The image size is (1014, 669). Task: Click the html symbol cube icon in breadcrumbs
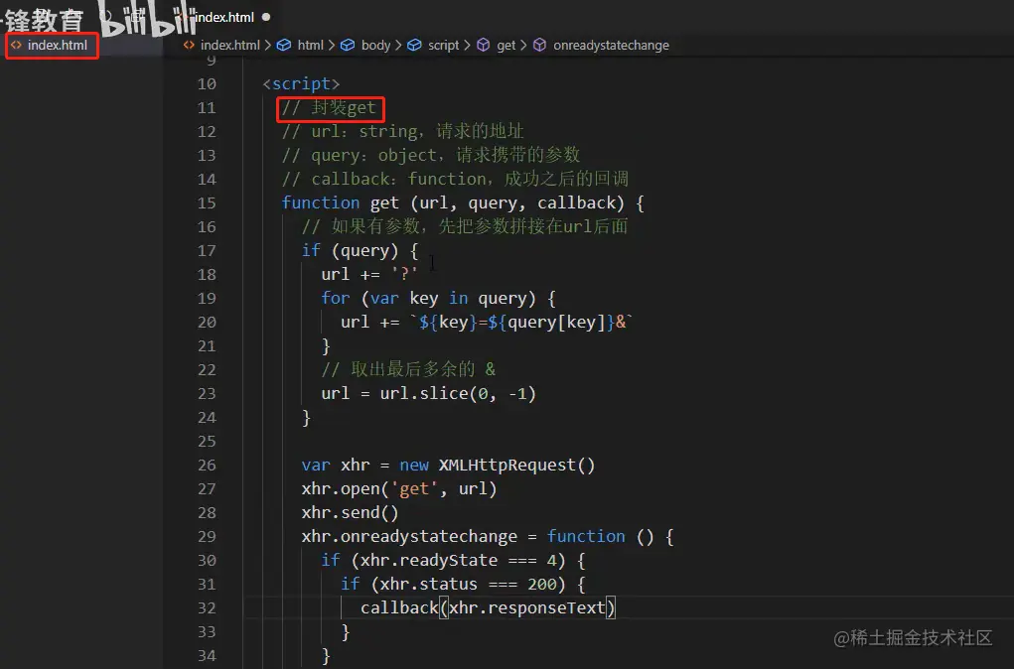[284, 46]
